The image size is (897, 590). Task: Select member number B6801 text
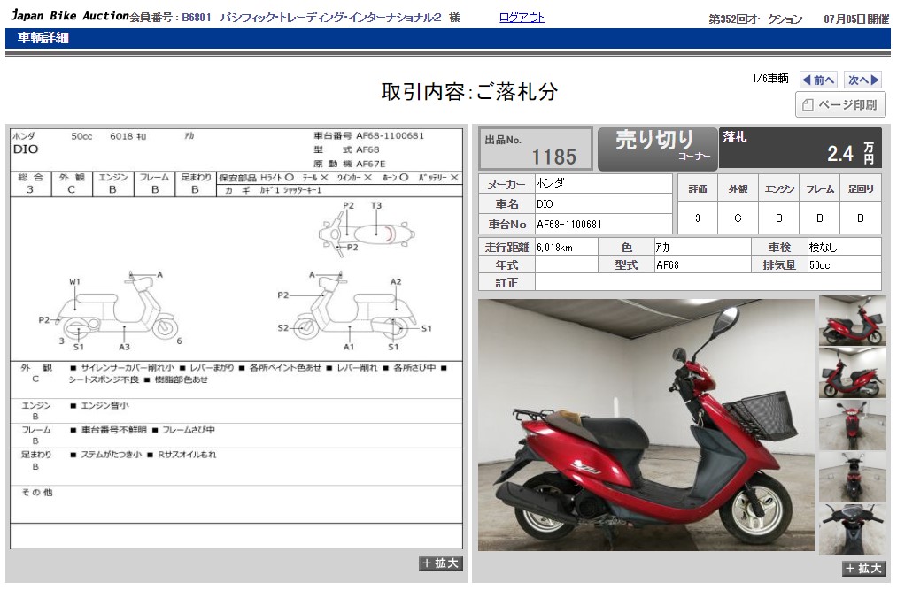197,18
